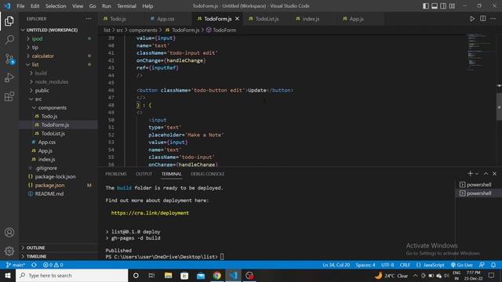Expand the tip folder
The width and height of the screenshot is (502, 282).
click(35, 47)
